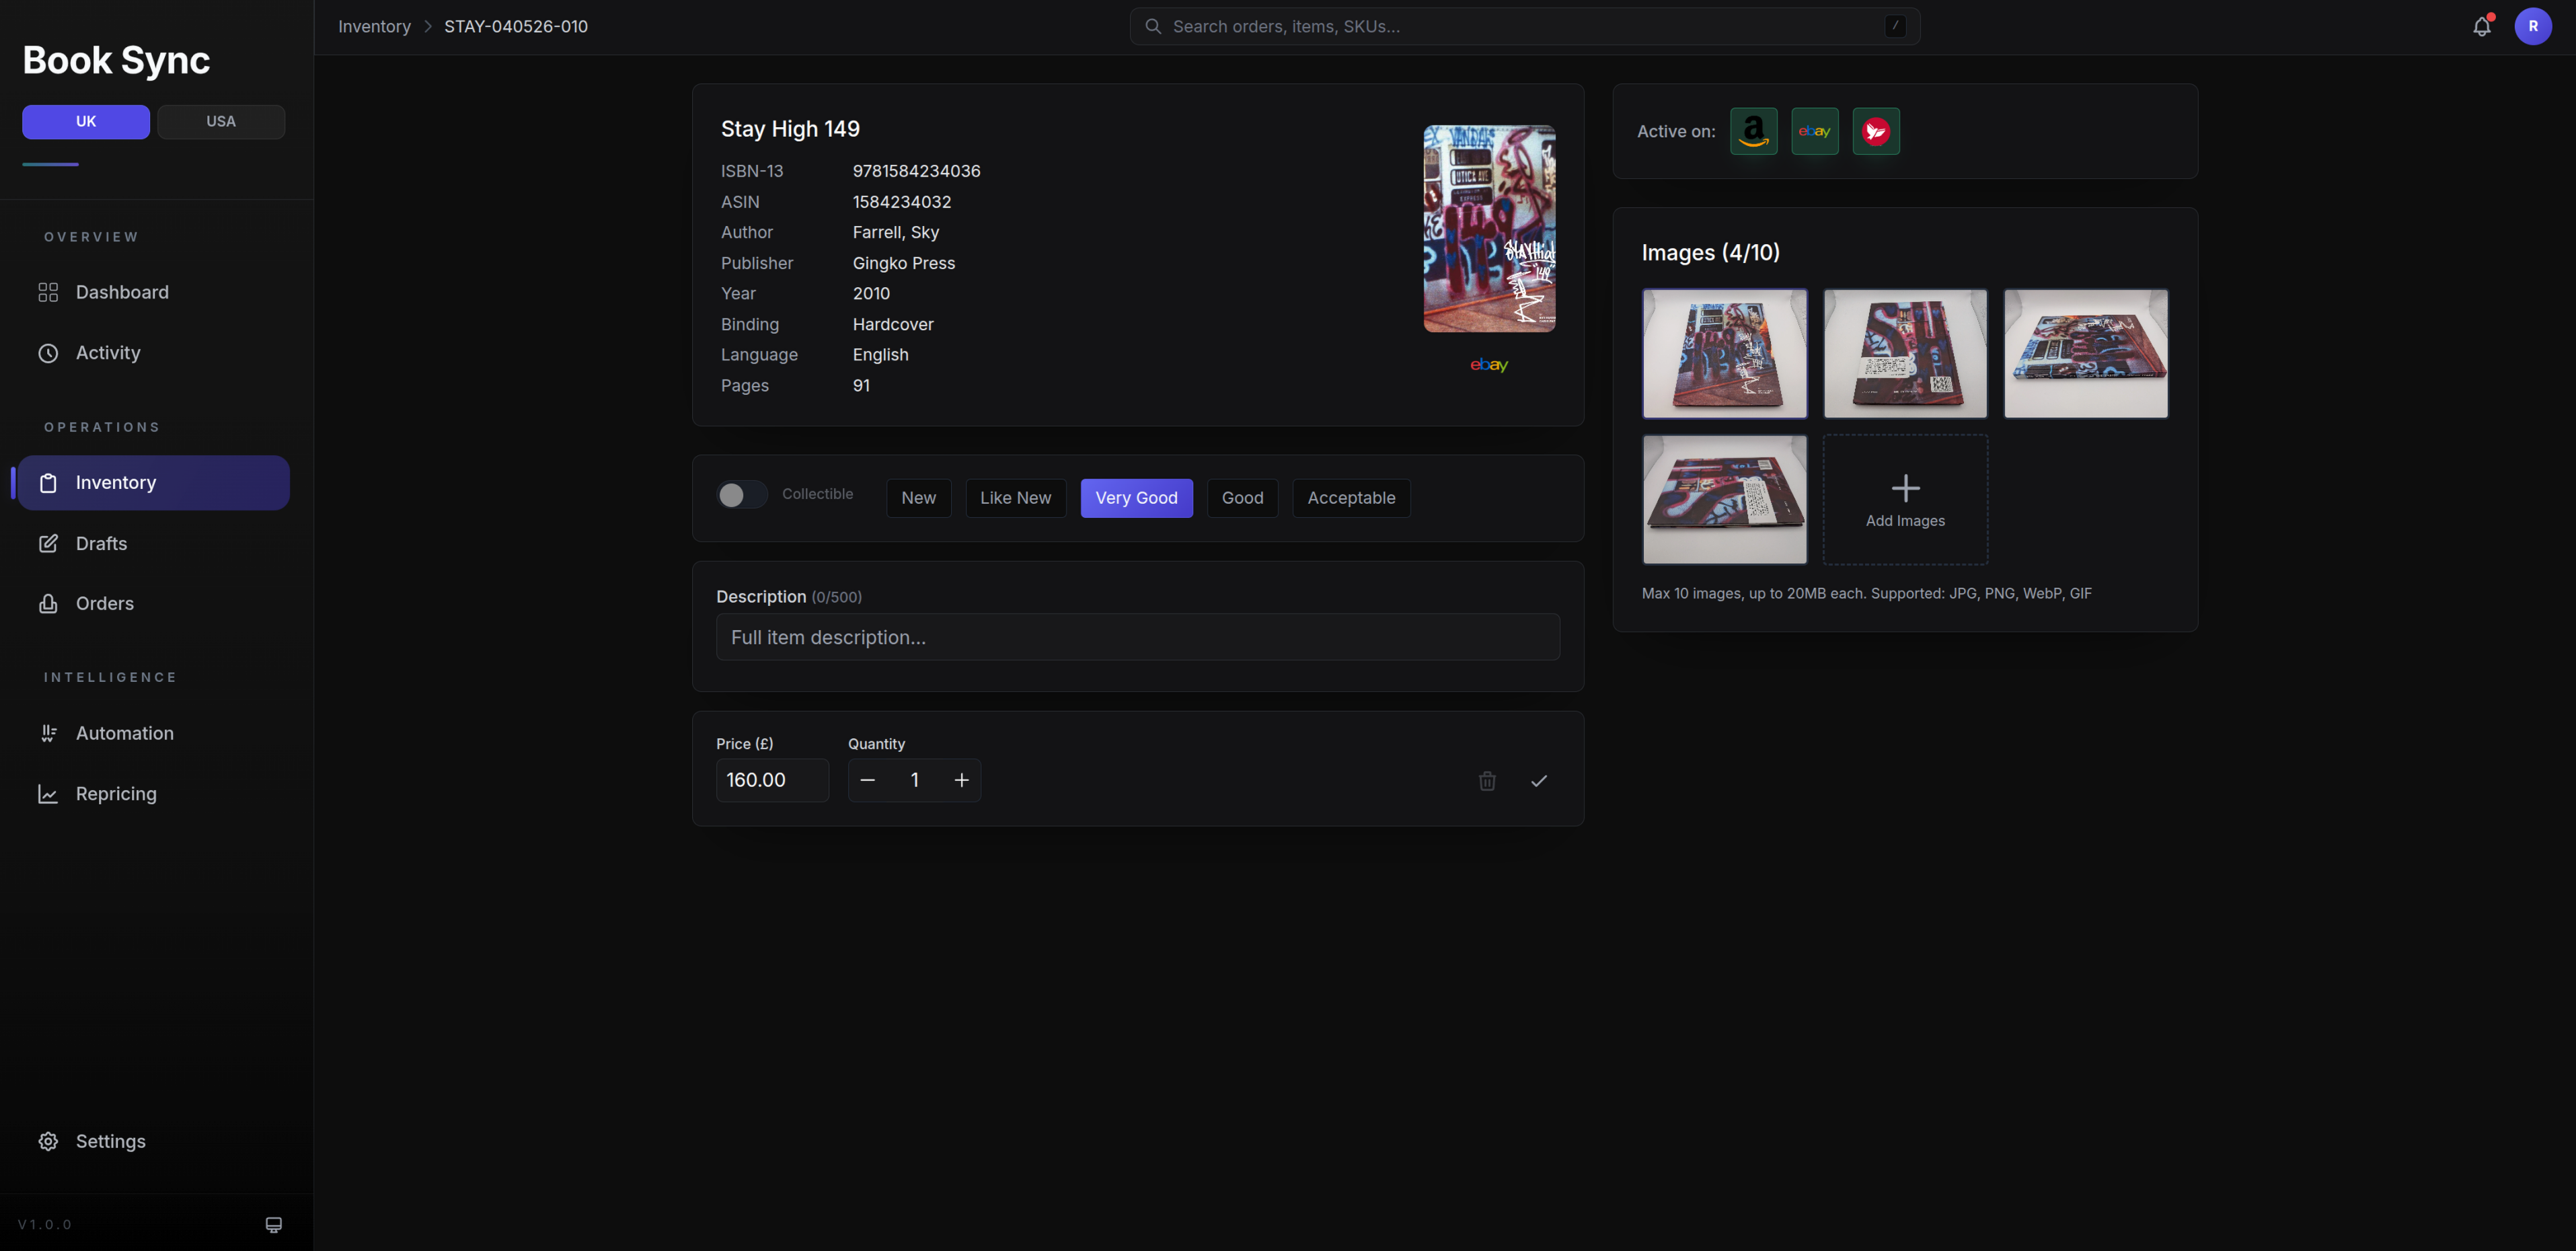2576x1251 pixels.
Task: Navigate back via the Inventory breadcrumb
Action: (374, 26)
